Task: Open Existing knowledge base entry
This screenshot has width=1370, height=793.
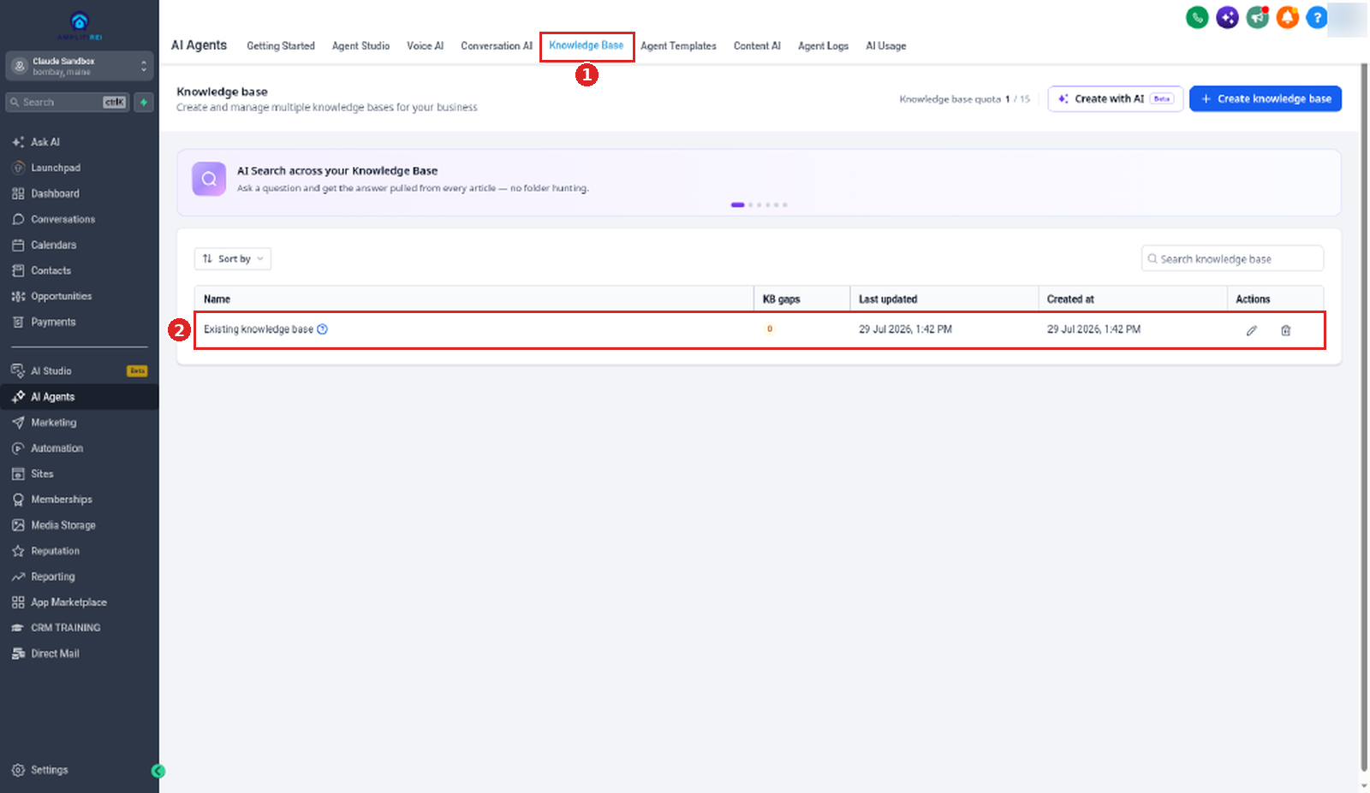Action: 259,329
